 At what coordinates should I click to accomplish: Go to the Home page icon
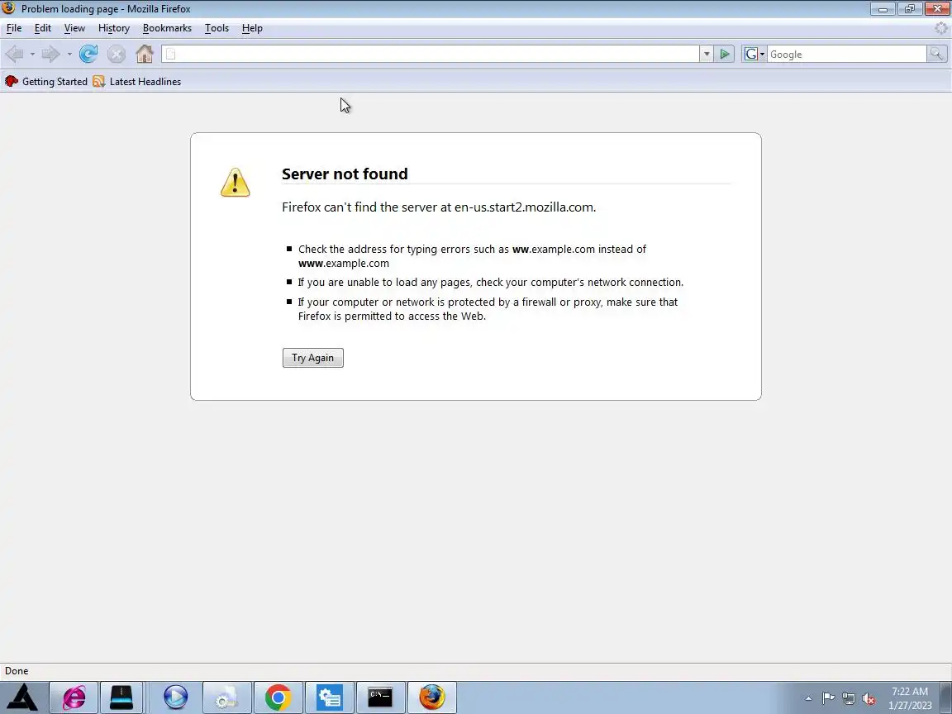tap(145, 54)
